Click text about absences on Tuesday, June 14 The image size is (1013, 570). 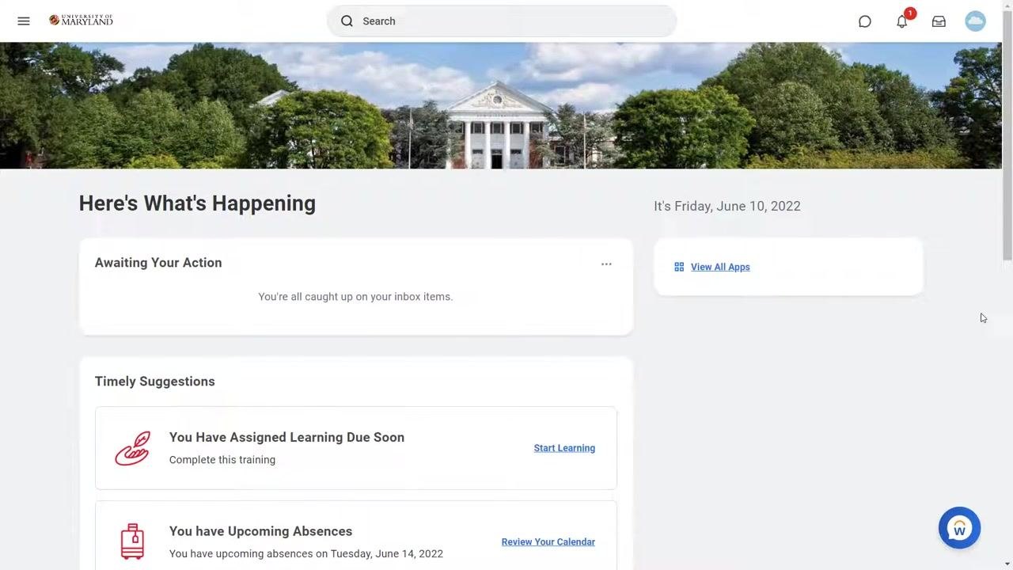pos(306,554)
